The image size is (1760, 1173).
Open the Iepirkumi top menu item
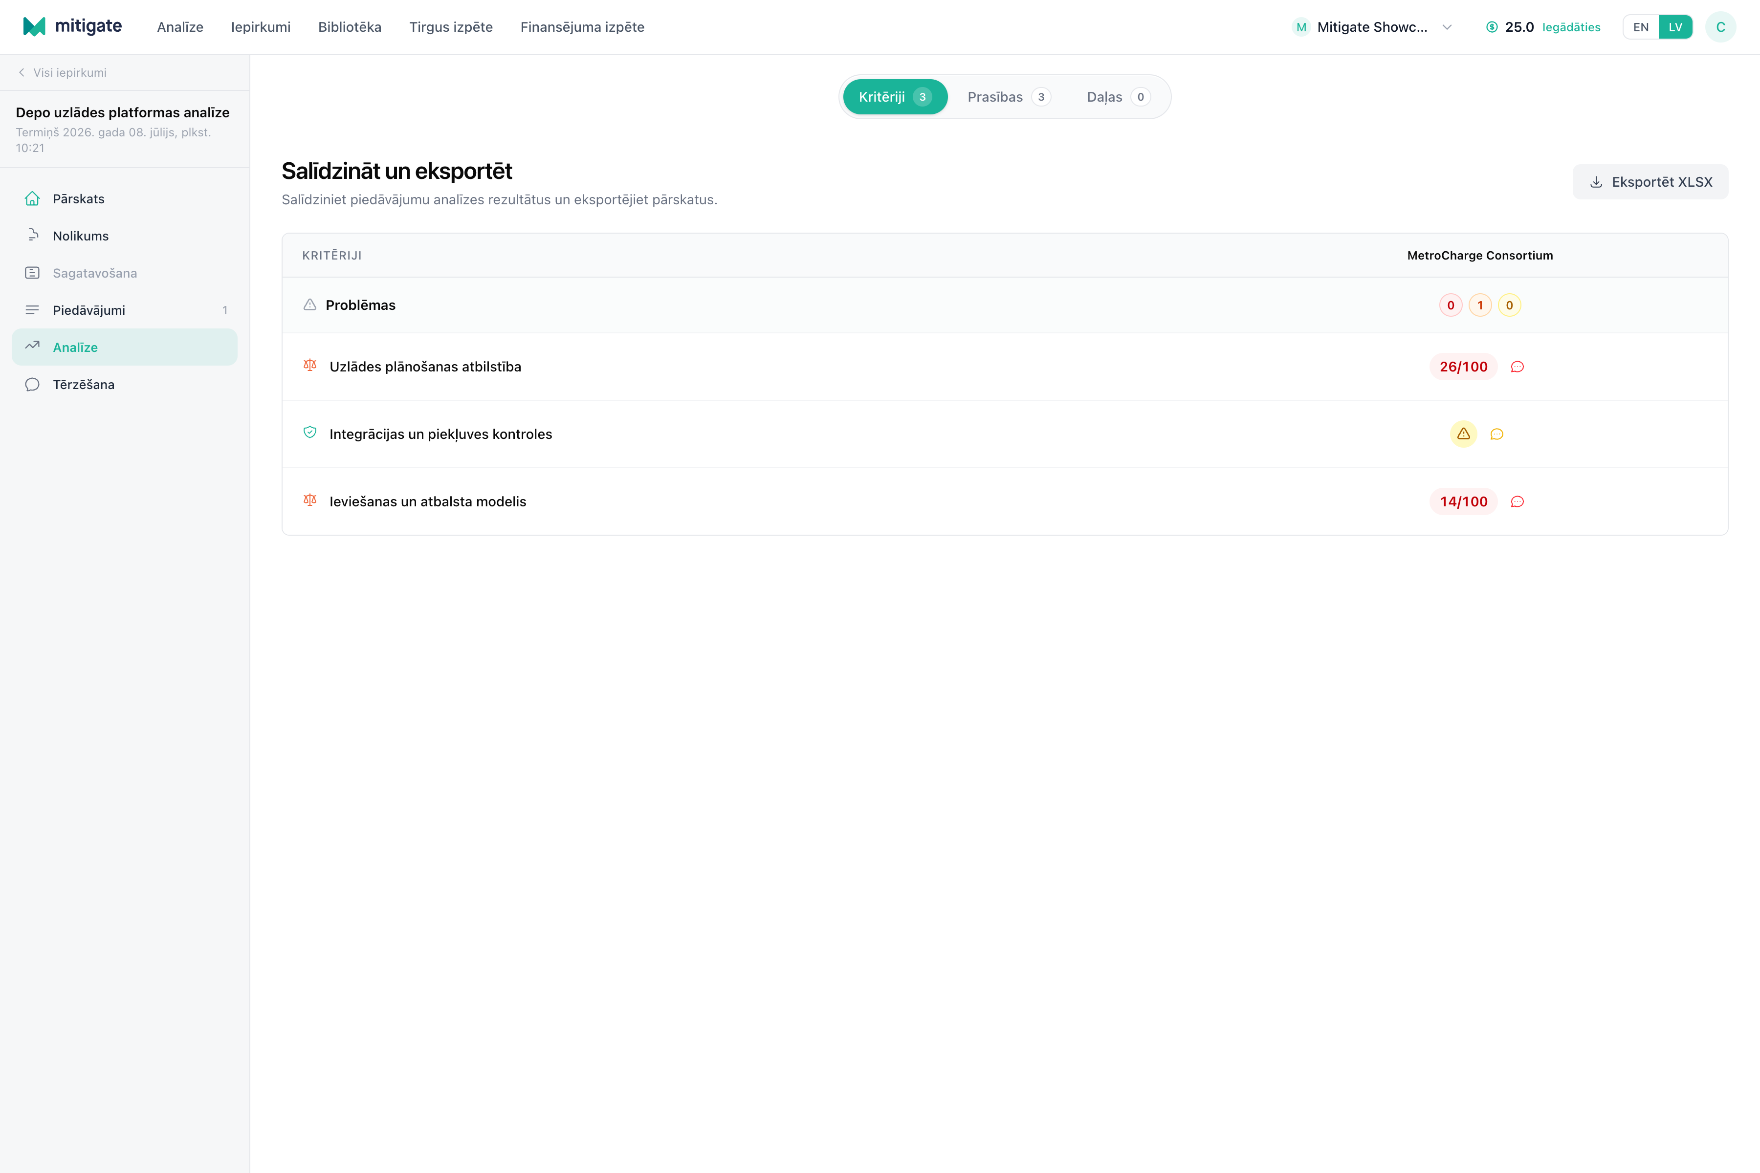click(261, 27)
